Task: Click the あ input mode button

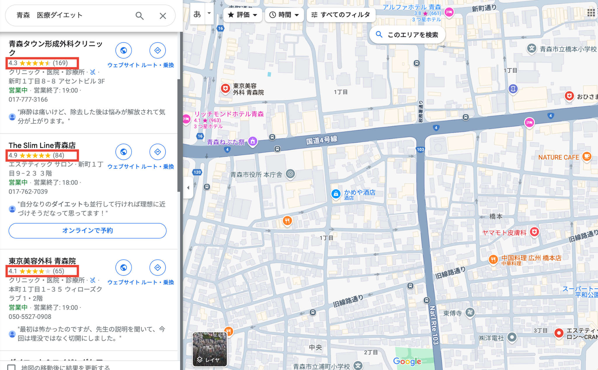Action: [197, 14]
